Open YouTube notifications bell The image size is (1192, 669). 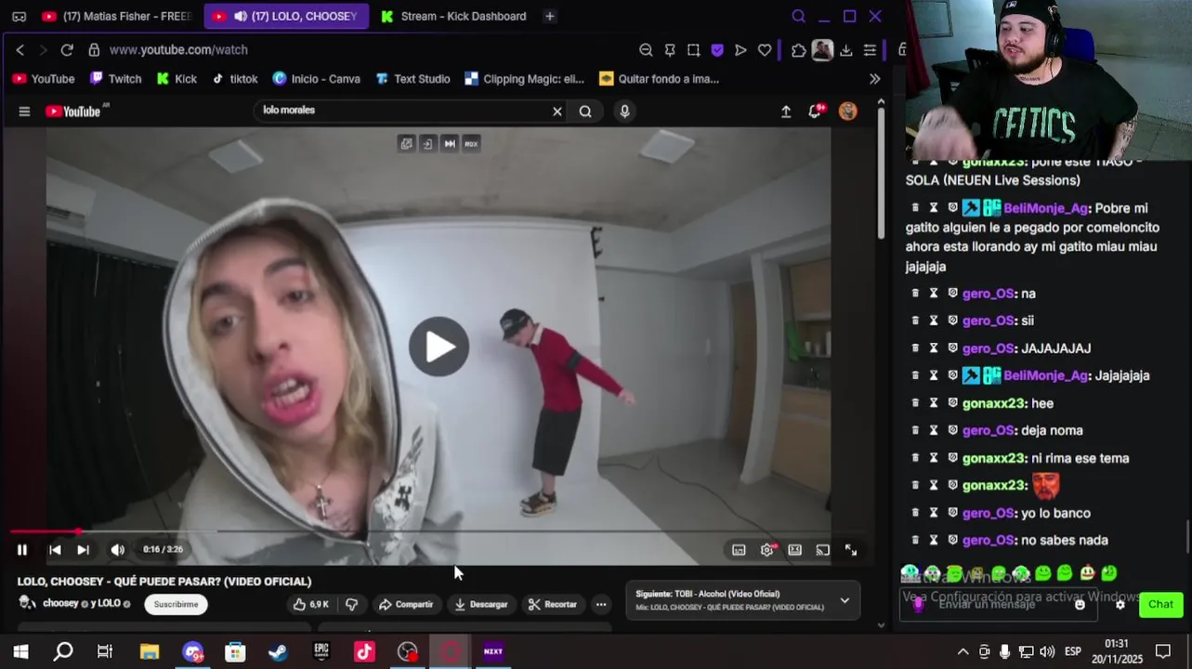point(816,111)
